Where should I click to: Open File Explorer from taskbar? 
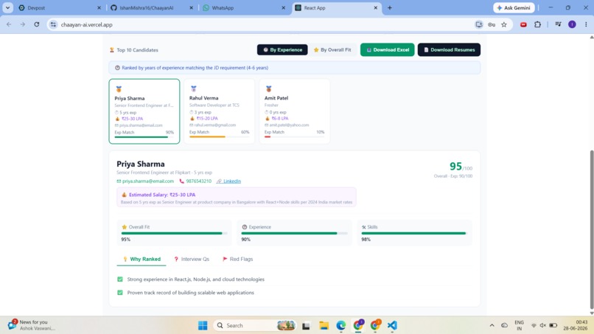pos(324,325)
